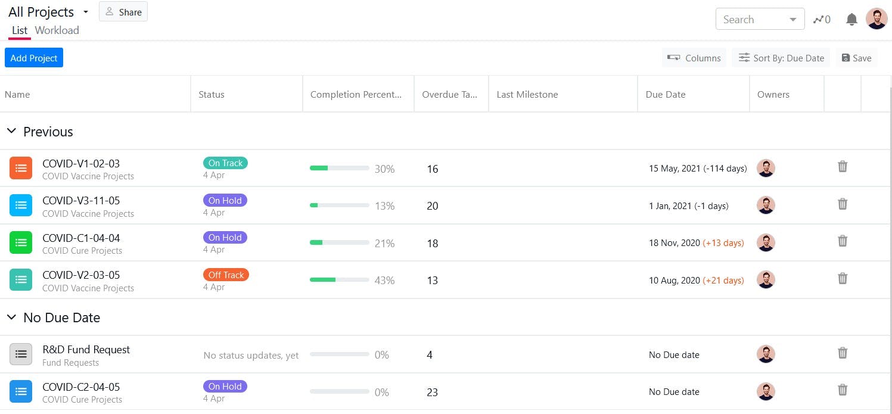Click the green COVID-C1-04-04 project icon
The image size is (892, 414).
tap(21, 243)
